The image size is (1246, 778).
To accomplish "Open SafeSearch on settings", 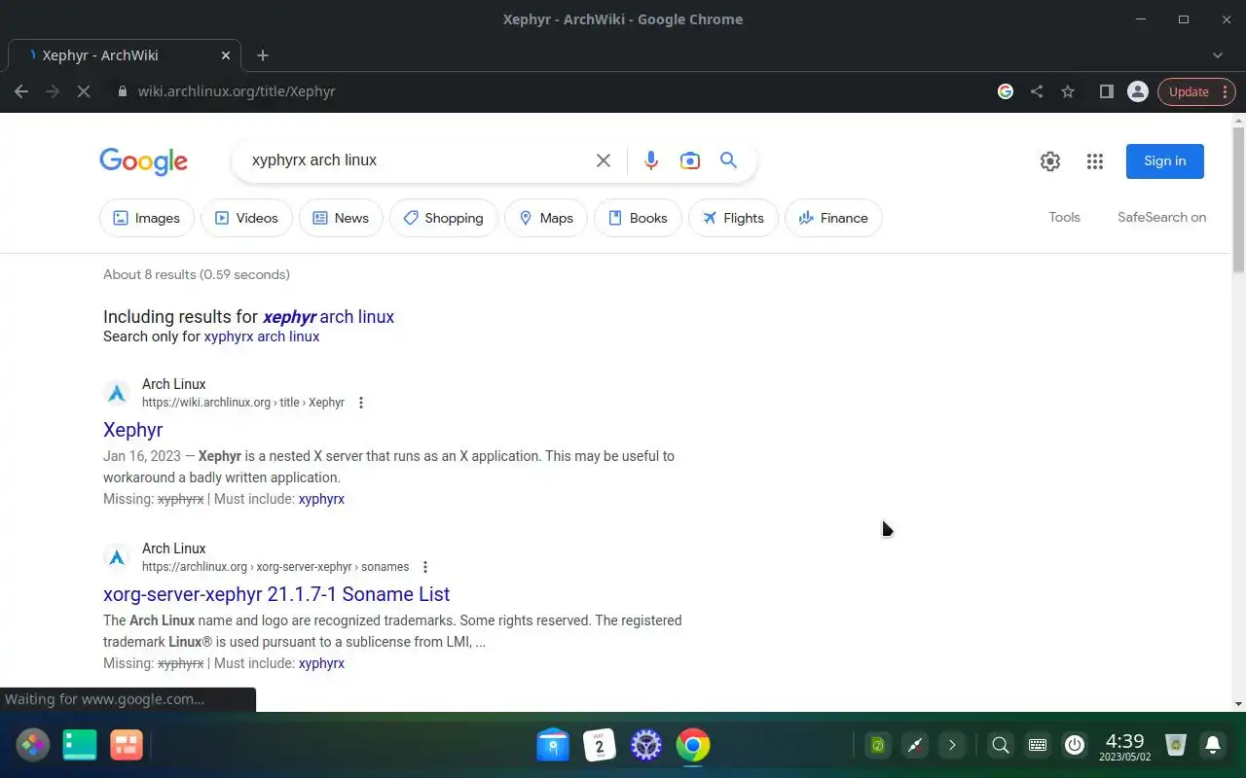I will 1161,217.
